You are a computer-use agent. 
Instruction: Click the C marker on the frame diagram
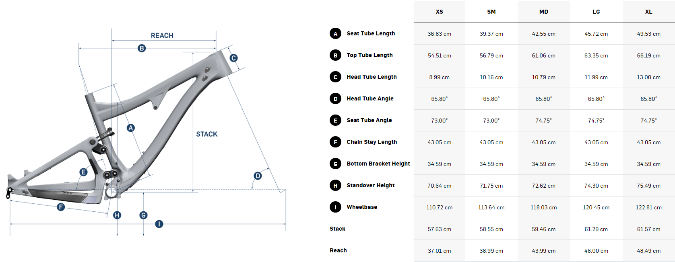pyautogui.click(x=233, y=58)
